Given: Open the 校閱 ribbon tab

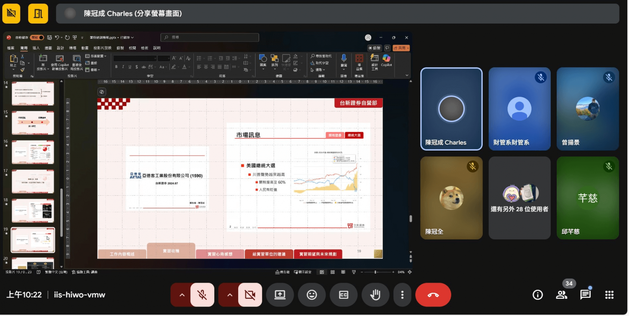Looking at the screenshot, I should tap(132, 48).
